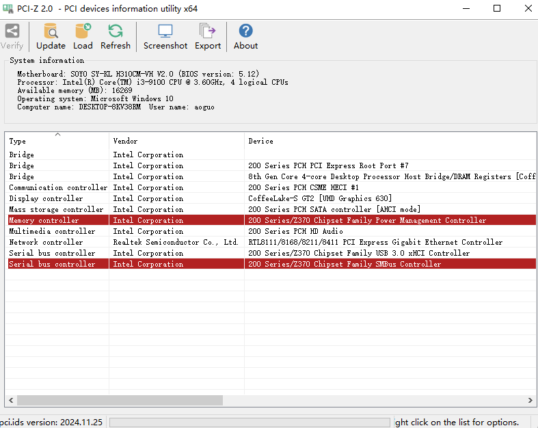Click the Device column header
The width and height of the screenshot is (538, 428).
[390, 141]
